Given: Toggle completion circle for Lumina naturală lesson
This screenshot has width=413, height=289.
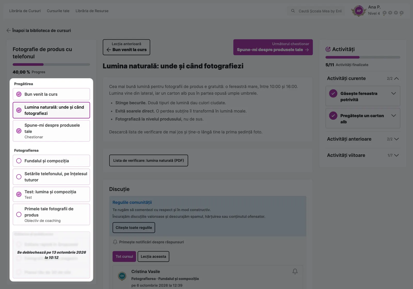Looking at the screenshot, I should [19, 110].
